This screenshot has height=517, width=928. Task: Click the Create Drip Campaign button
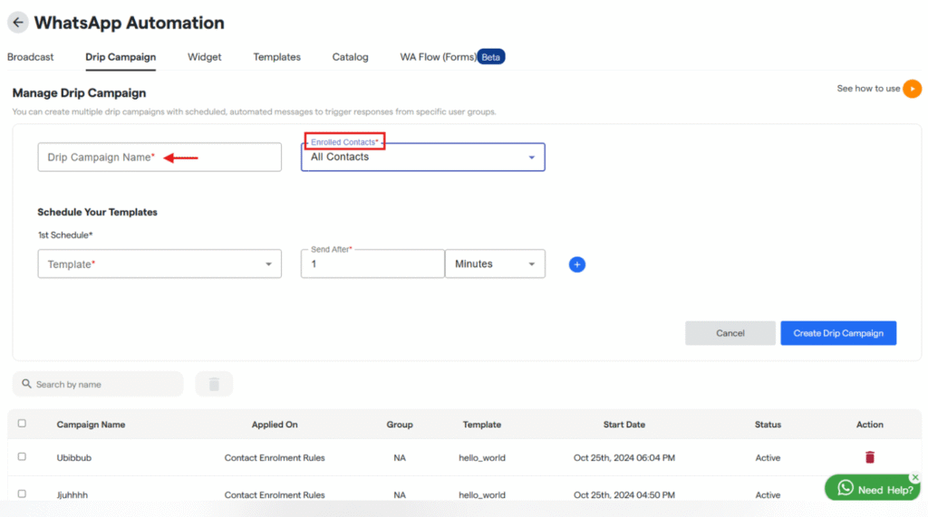(x=838, y=333)
